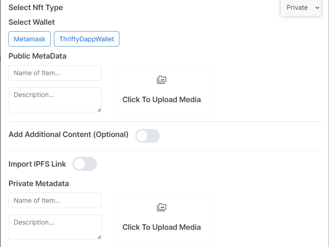Click the Public MetaData Click To Upload Media text
The height and width of the screenshot is (247, 329).
click(x=162, y=100)
